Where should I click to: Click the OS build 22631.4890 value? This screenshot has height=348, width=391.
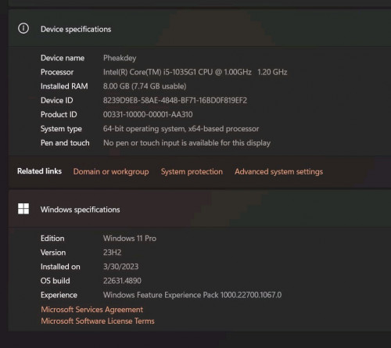[x=122, y=281]
